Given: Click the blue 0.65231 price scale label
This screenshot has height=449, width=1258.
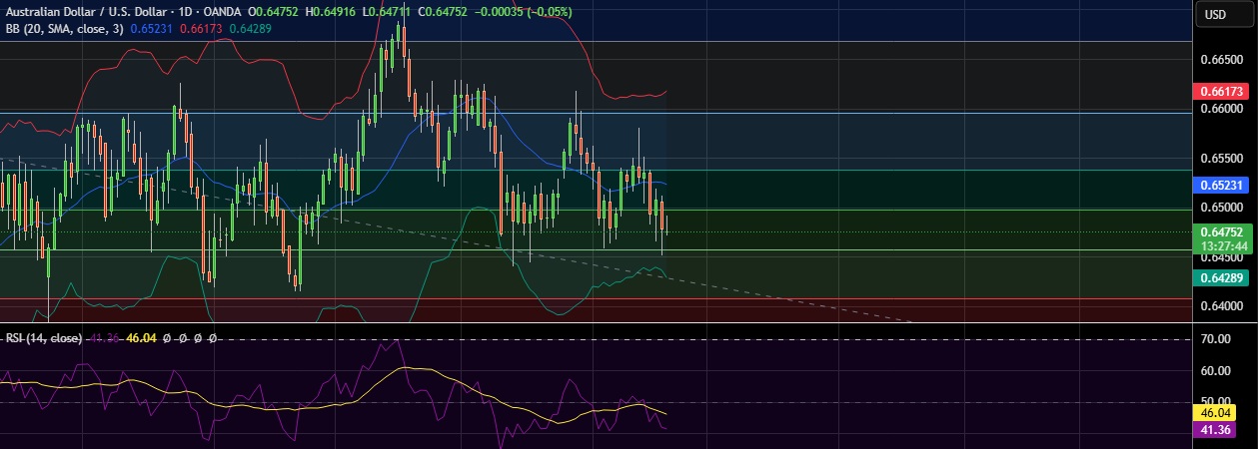Looking at the screenshot, I should click(1221, 186).
